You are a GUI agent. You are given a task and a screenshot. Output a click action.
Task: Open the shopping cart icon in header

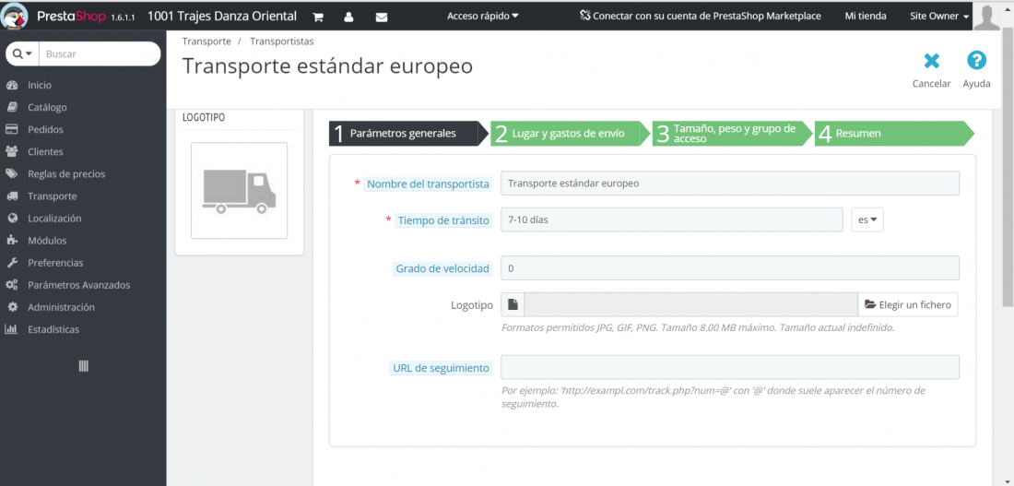tap(317, 17)
